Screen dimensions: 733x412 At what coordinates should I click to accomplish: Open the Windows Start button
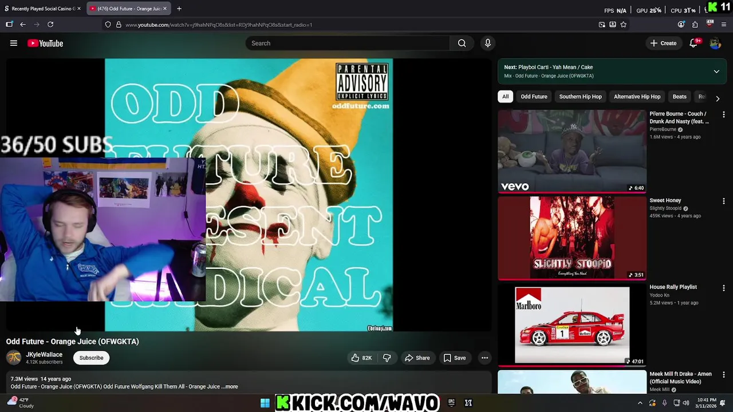(x=265, y=403)
